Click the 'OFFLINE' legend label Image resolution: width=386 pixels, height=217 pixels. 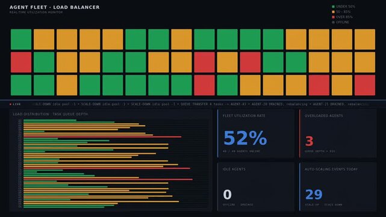pyautogui.click(x=343, y=22)
